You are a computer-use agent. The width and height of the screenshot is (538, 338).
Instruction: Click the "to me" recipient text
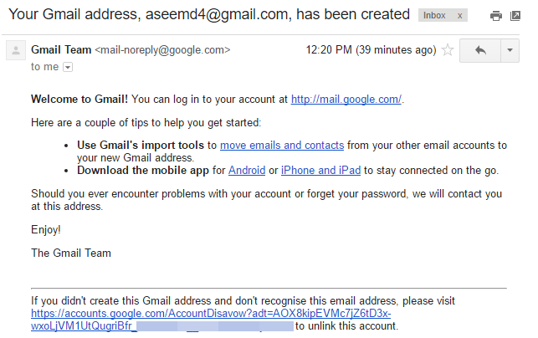[x=44, y=67]
